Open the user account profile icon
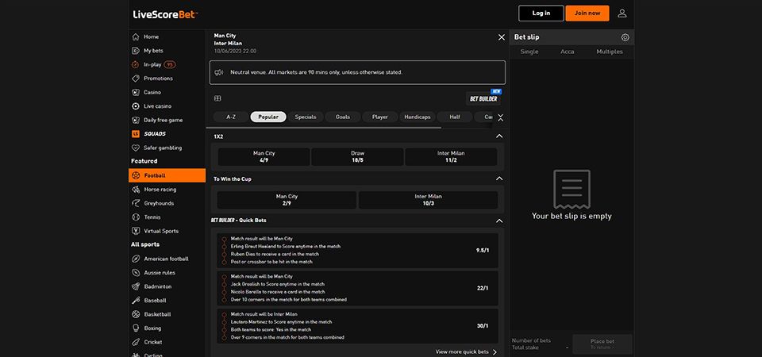 coord(622,13)
